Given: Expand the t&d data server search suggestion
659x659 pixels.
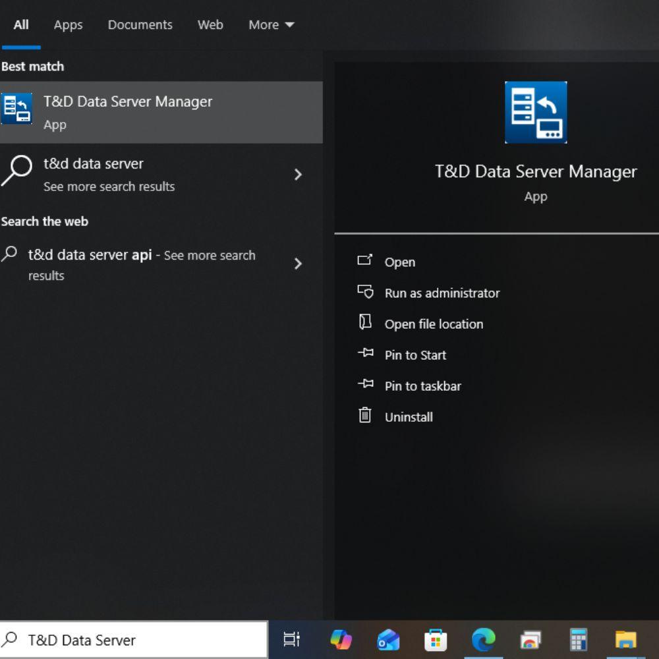Looking at the screenshot, I should pos(299,175).
